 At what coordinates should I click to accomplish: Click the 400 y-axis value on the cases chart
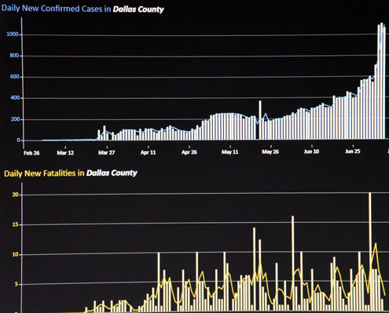click(15, 98)
